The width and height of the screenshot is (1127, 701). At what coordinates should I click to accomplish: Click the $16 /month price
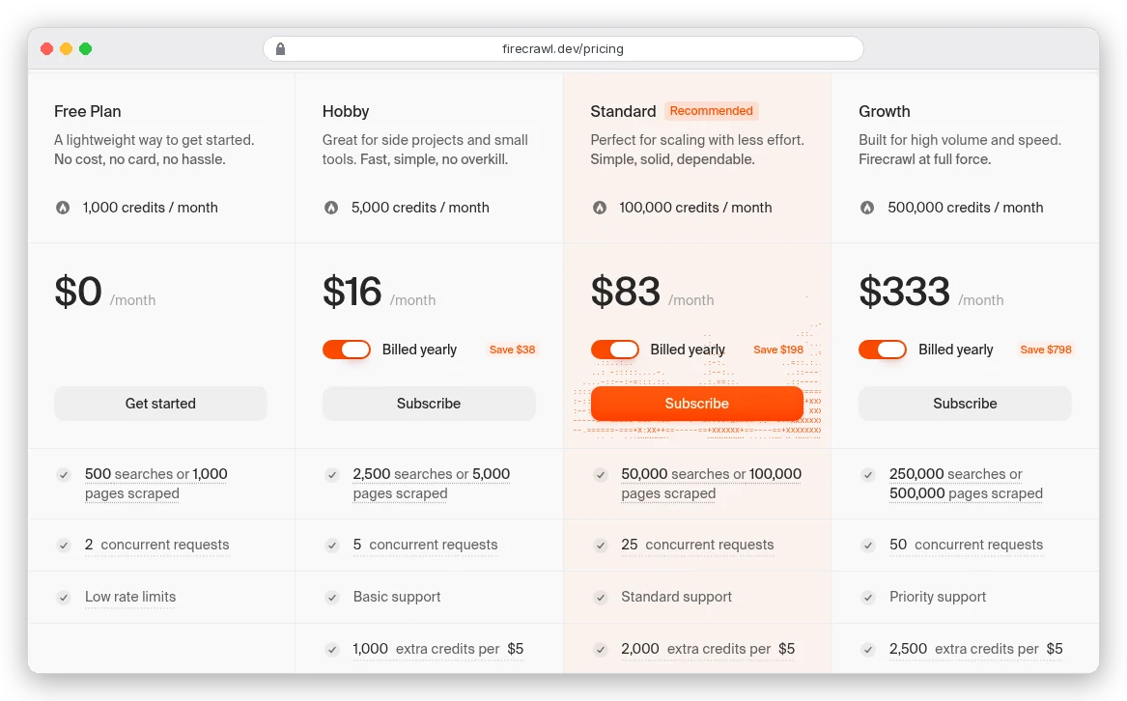[x=380, y=292]
